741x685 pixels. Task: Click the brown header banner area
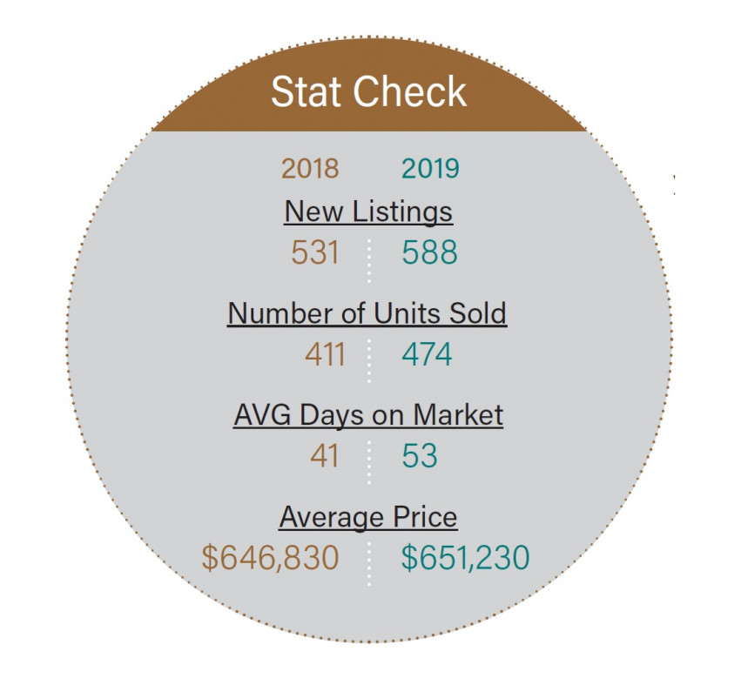pyautogui.click(x=368, y=85)
